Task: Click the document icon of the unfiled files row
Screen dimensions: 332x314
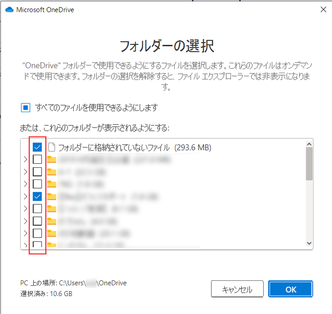Action: [52, 147]
